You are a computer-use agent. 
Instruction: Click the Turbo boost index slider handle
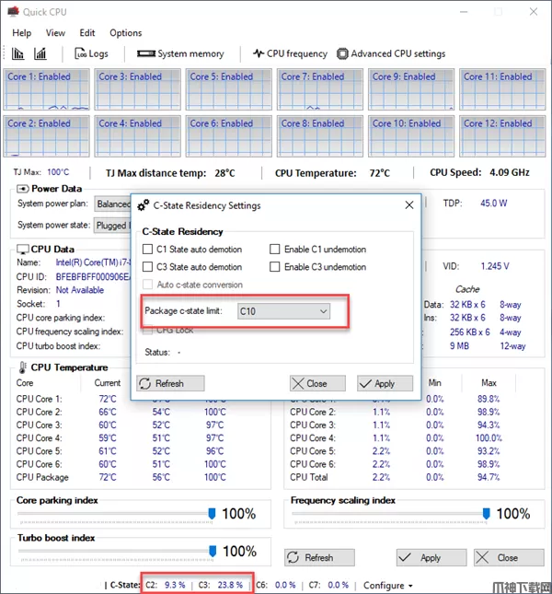coord(212,551)
